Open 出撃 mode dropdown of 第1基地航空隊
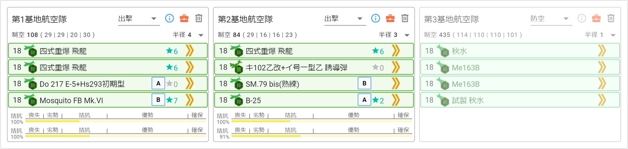 pyautogui.click(x=139, y=19)
